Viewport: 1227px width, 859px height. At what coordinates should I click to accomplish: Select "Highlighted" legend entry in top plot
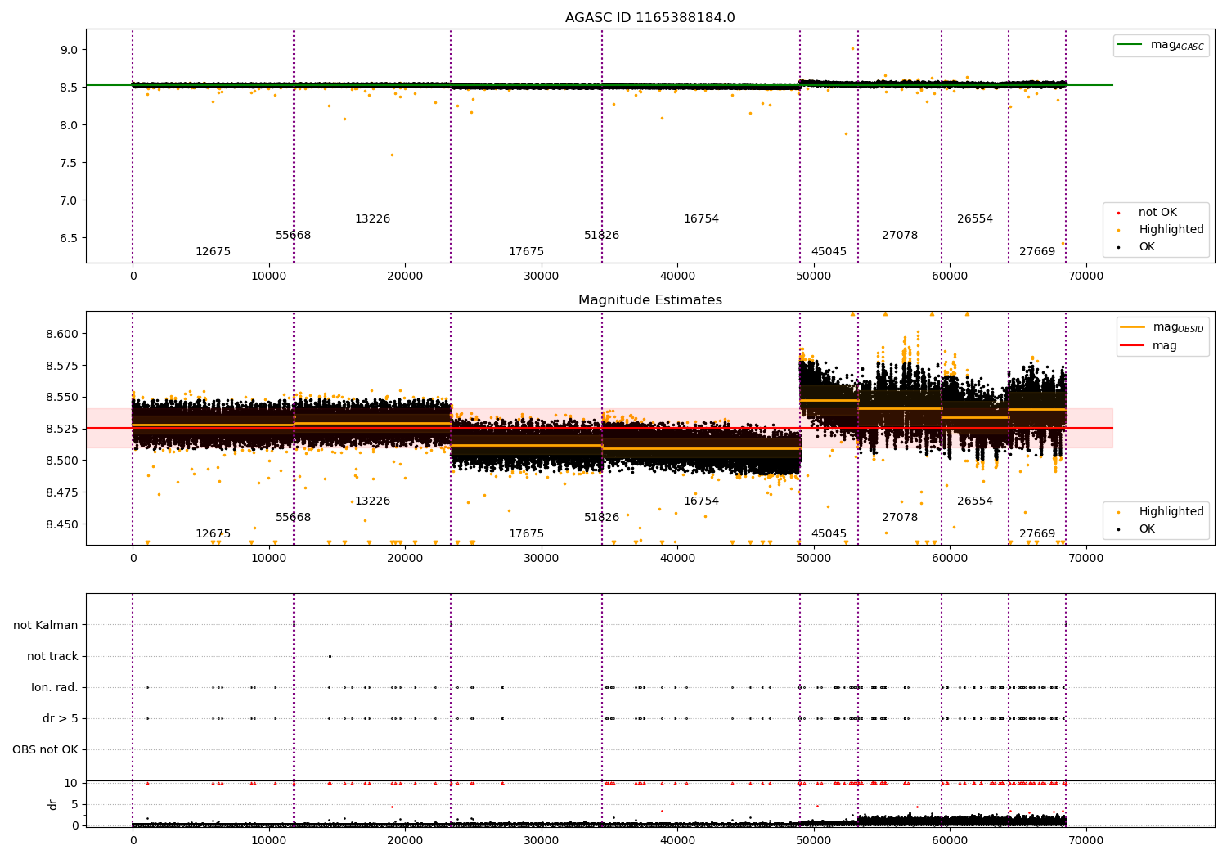point(1171,230)
